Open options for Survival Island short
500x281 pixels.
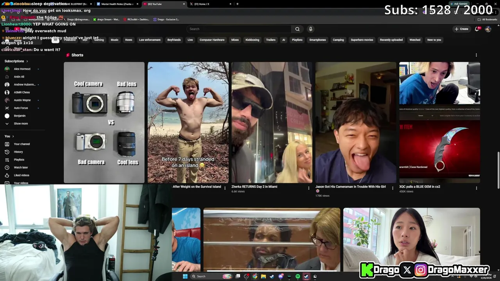point(225,188)
